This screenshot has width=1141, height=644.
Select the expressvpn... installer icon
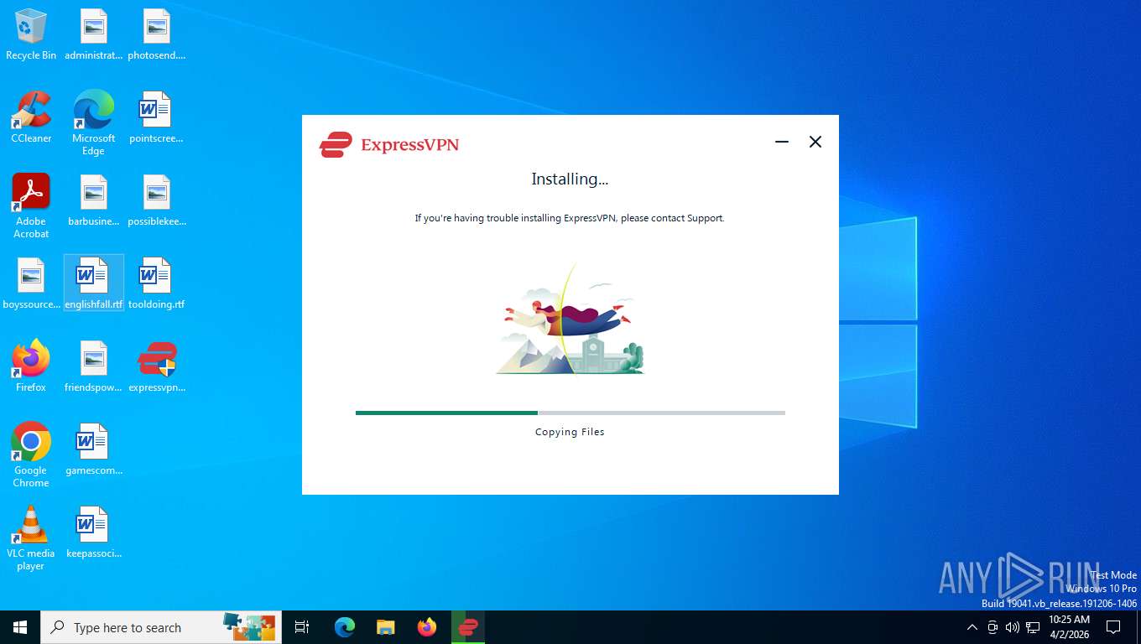(156, 366)
